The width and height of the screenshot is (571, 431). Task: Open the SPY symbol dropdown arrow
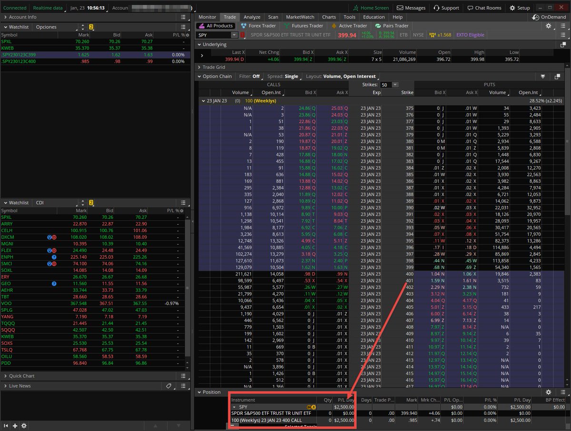point(234,35)
